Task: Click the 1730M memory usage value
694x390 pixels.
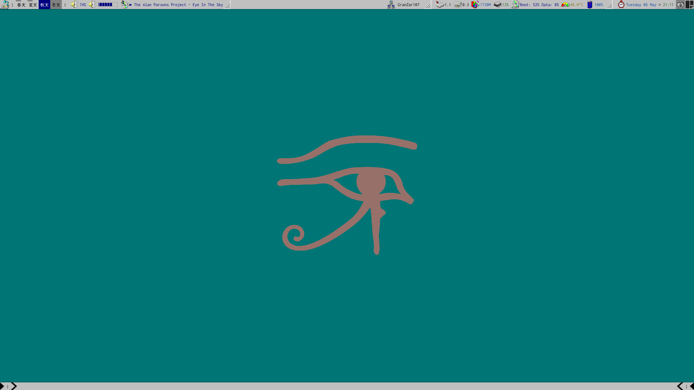Action: (485, 5)
